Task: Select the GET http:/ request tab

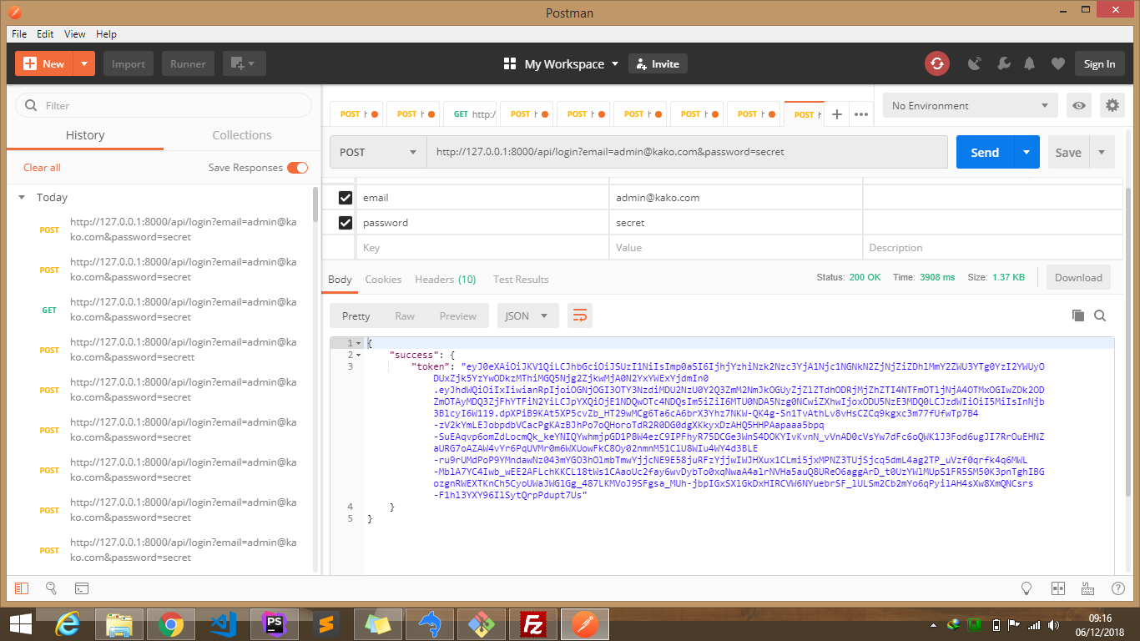Action: 472,114
